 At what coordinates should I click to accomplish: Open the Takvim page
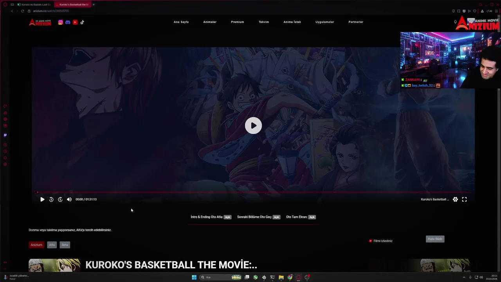click(x=264, y=22)
